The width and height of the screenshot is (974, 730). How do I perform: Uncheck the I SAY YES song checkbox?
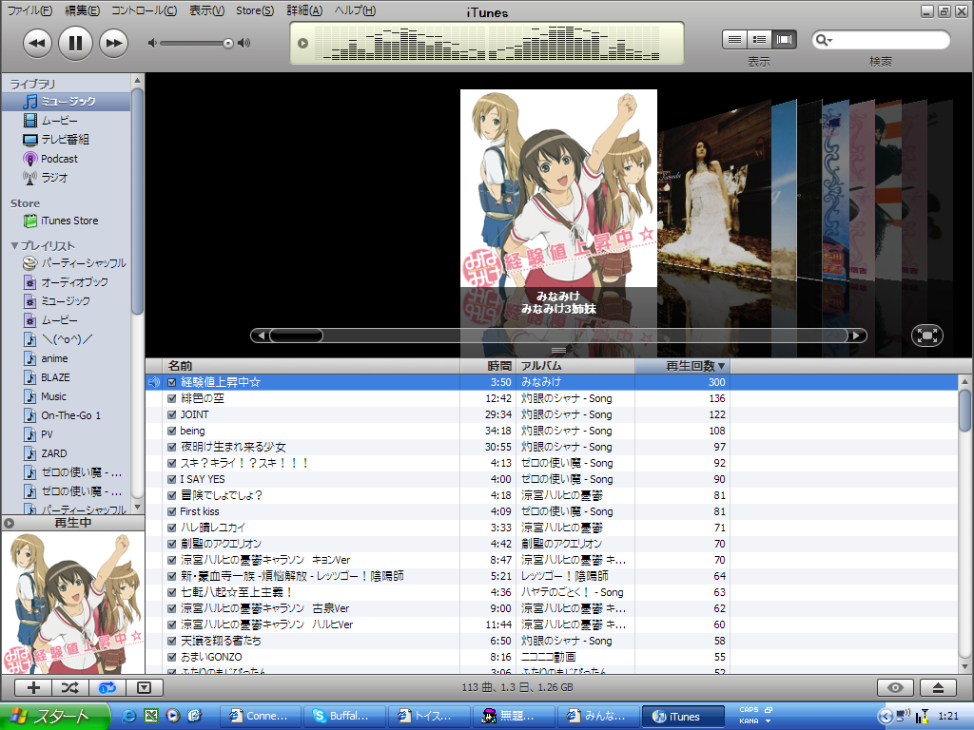(x=172, y=479)
